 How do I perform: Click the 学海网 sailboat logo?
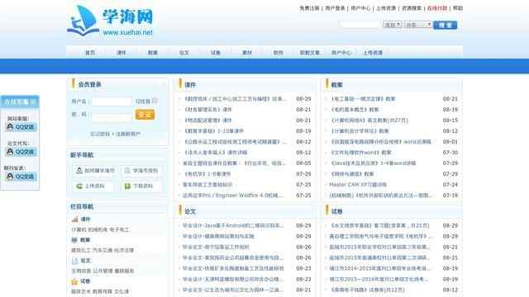[x=110, y=21]
